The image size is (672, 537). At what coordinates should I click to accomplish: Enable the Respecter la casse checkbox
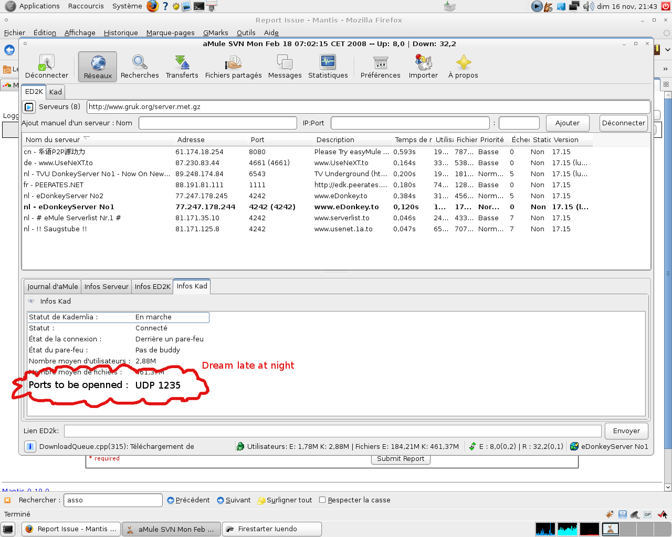point(322,500)
